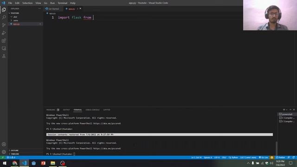Open launch profile dropdown next to plus

[x=287, y=110]
